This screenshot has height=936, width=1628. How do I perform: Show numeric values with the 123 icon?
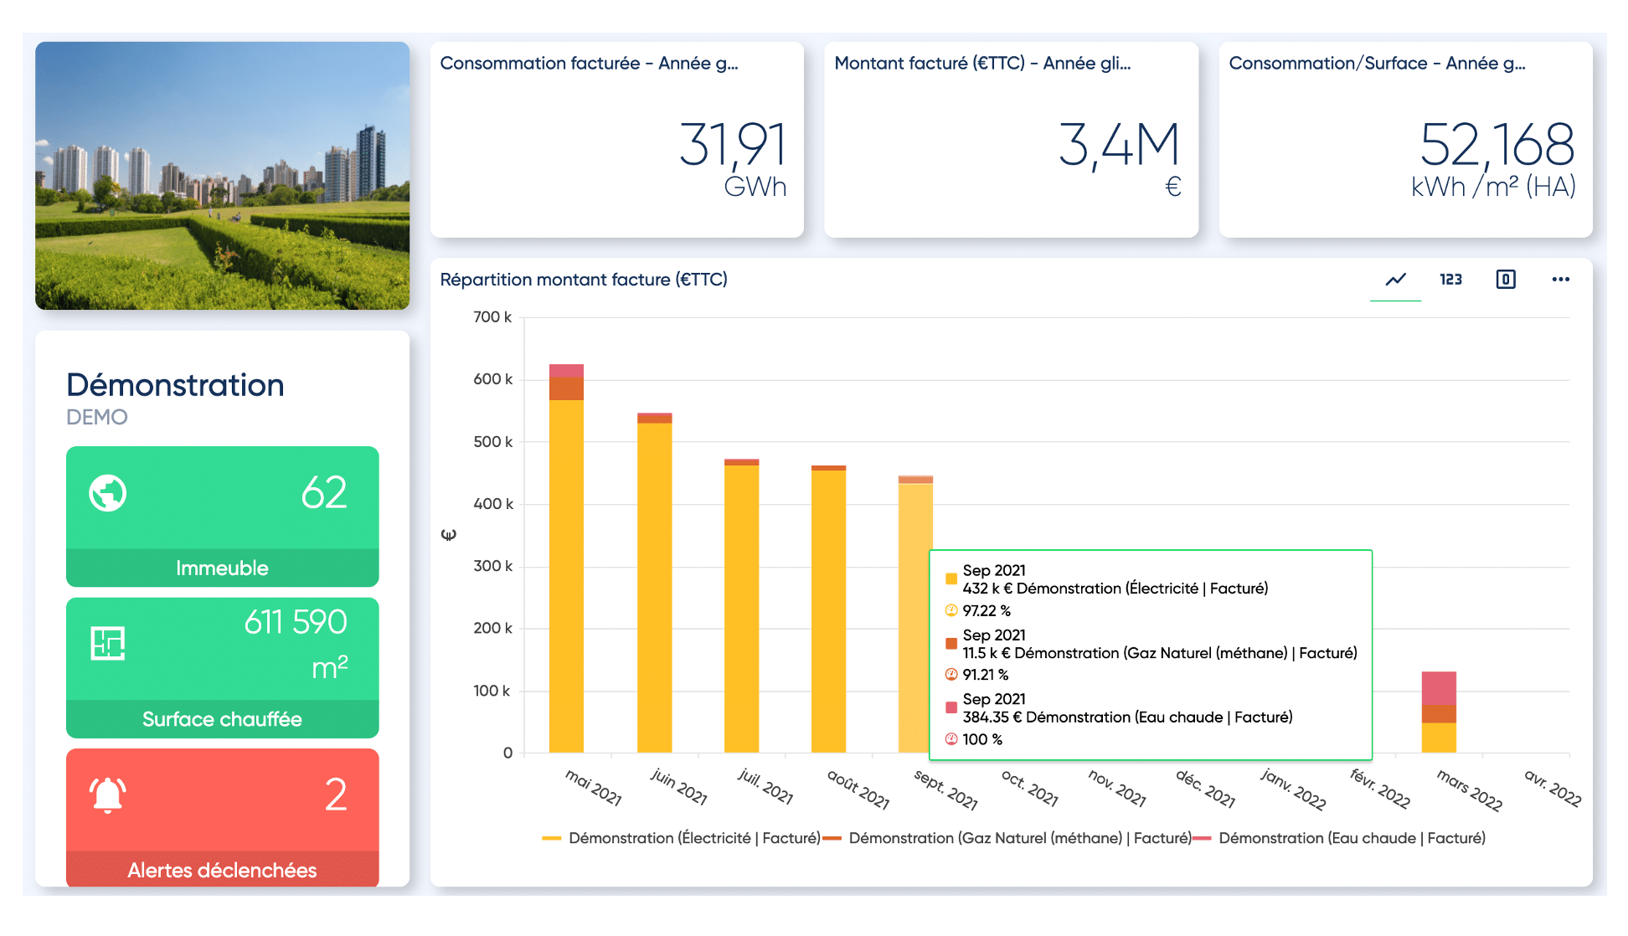(1450, 280)
